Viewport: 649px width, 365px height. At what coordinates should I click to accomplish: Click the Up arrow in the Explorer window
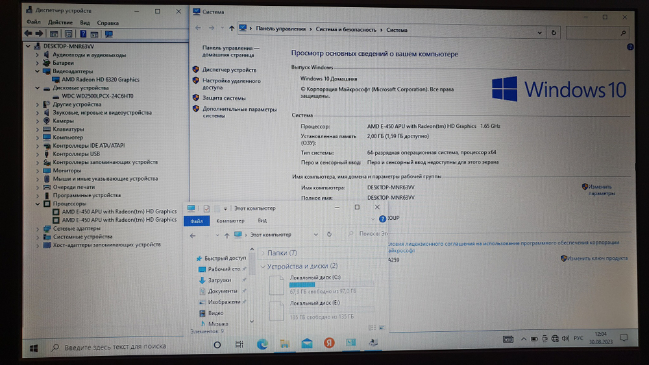[x=227, y=235]
